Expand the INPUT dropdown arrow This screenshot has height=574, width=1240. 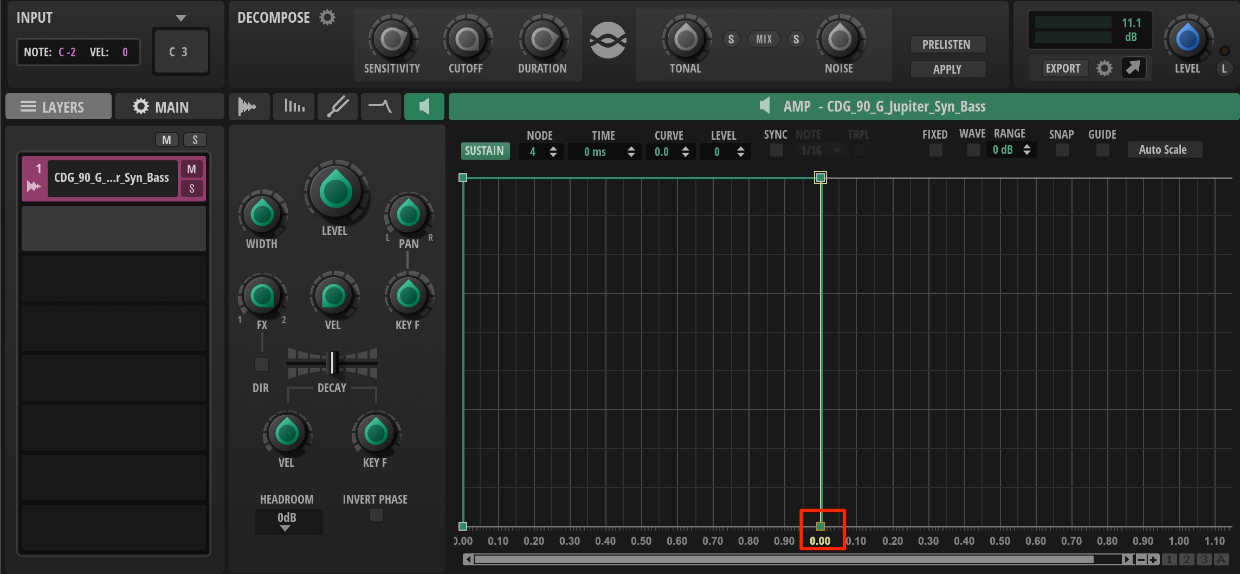tap(182, 18)
